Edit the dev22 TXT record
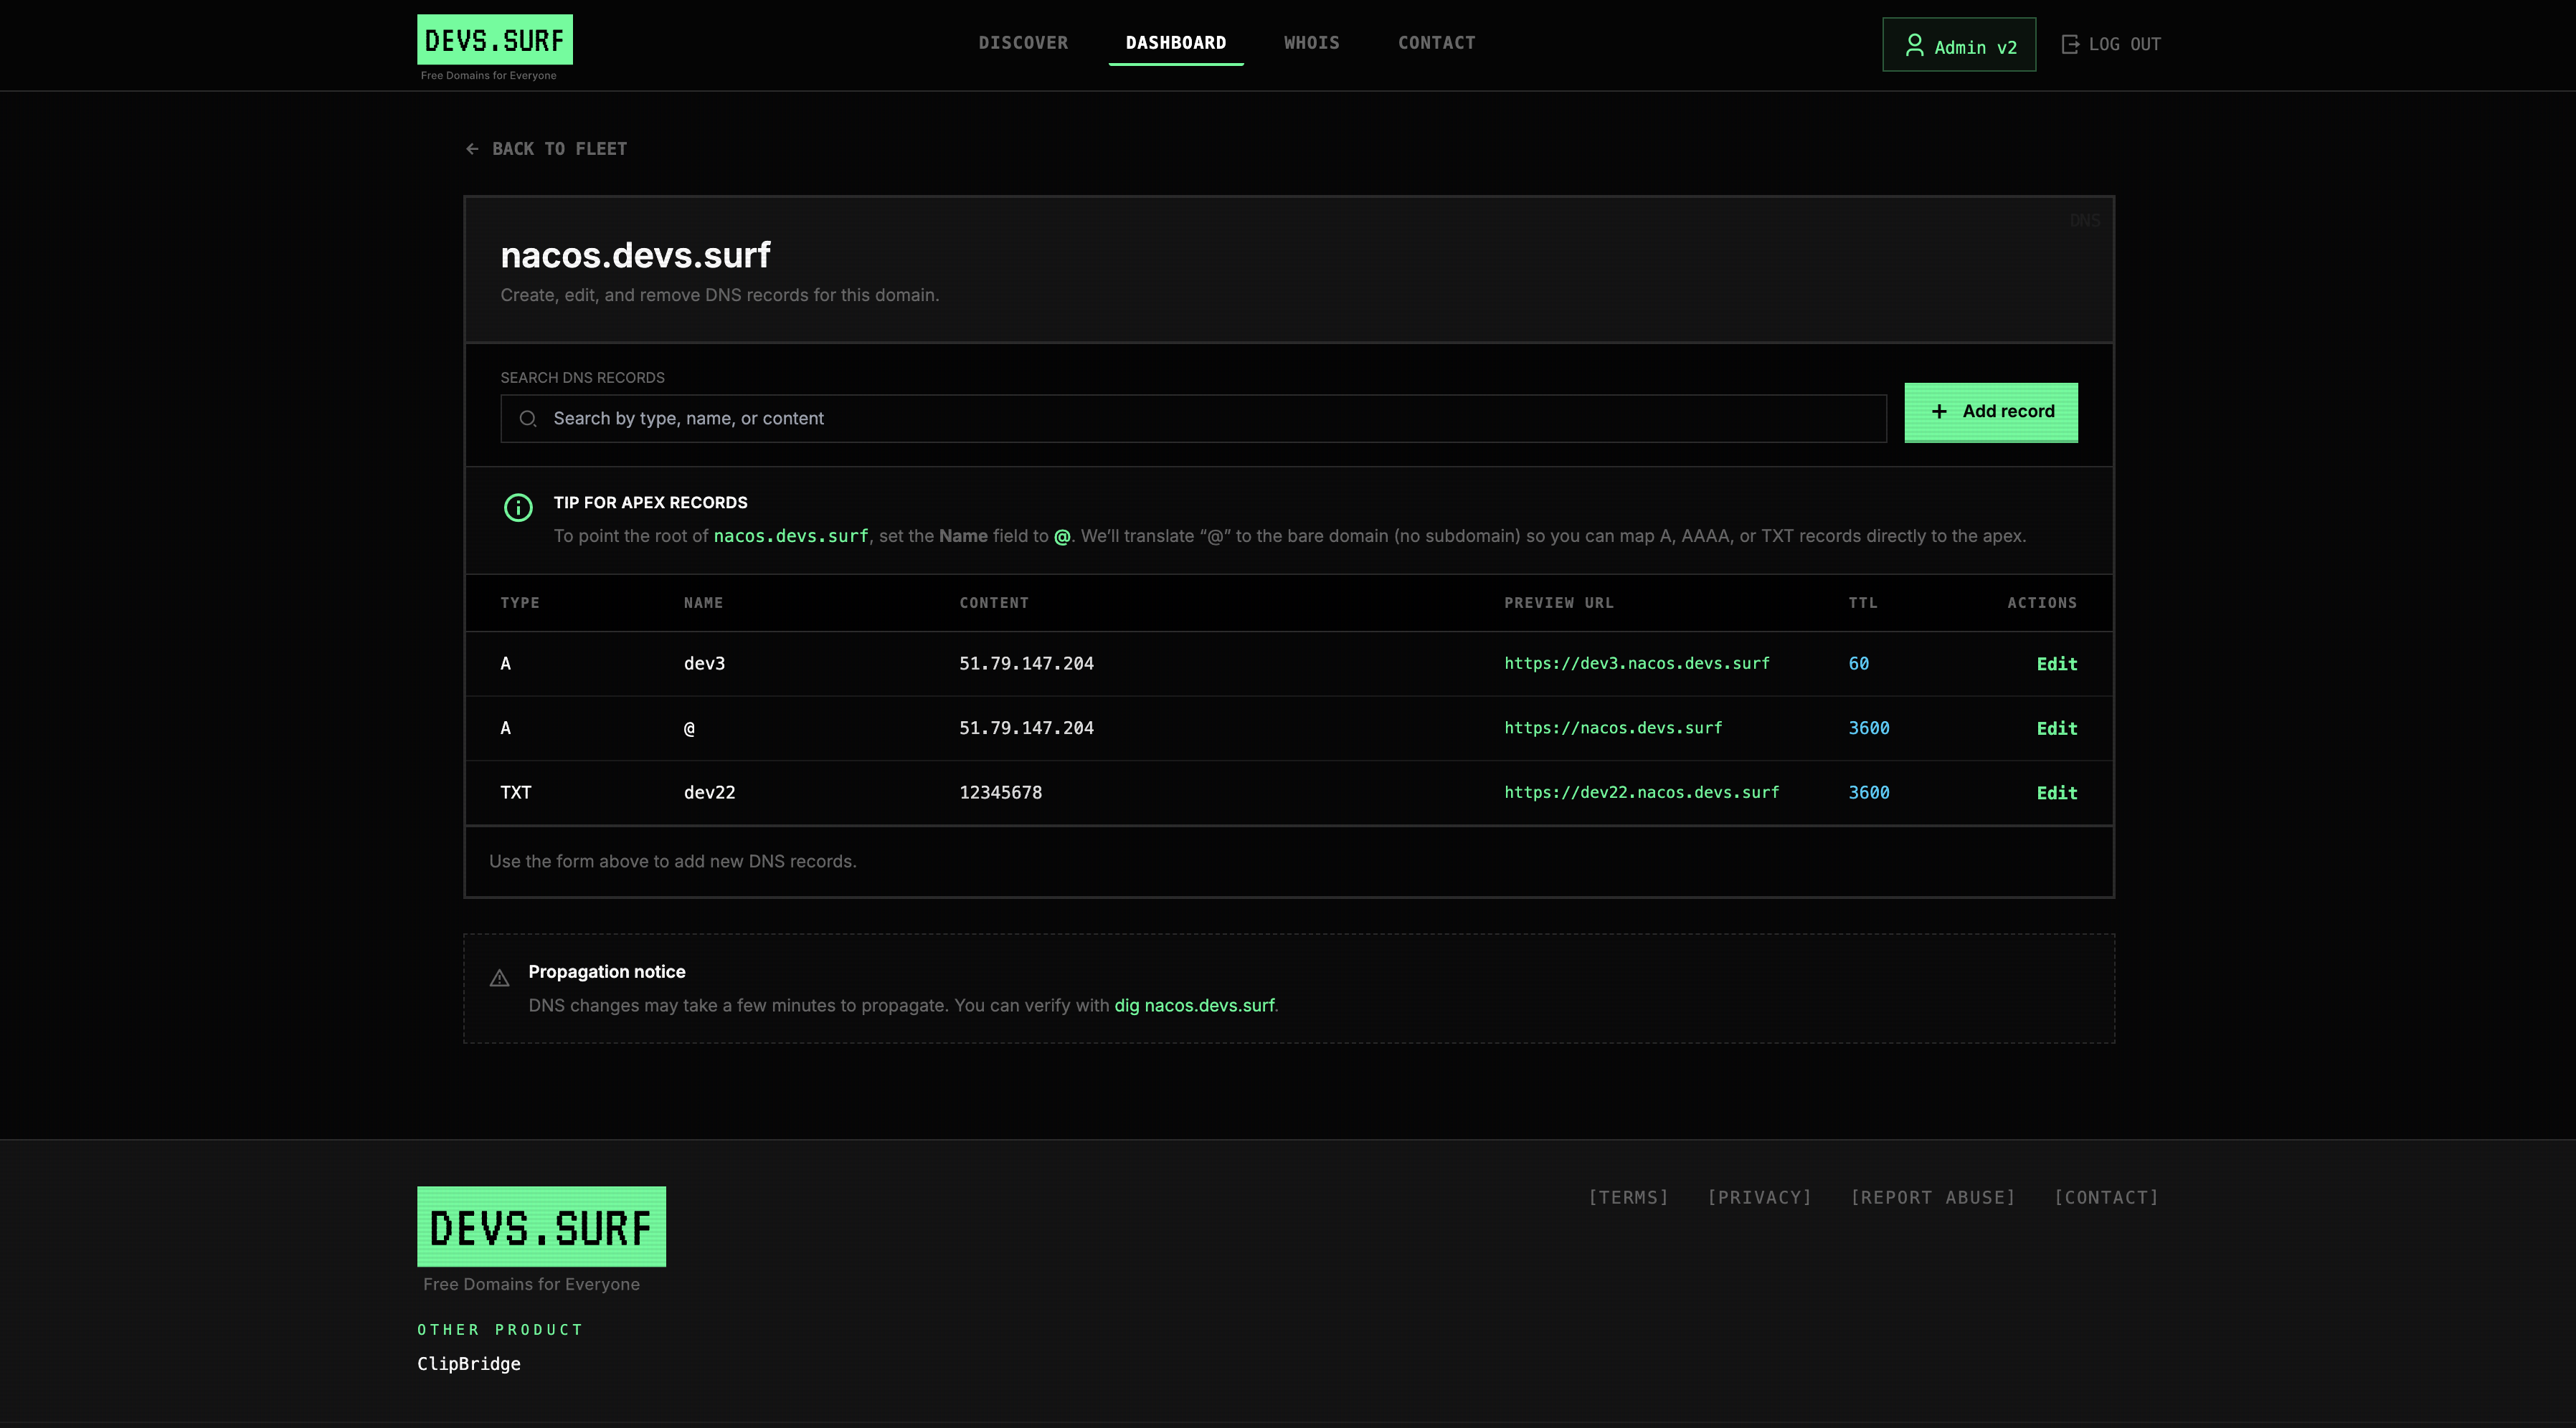The width and height of the screenshot is (2576, 1428). (2056, 794)
